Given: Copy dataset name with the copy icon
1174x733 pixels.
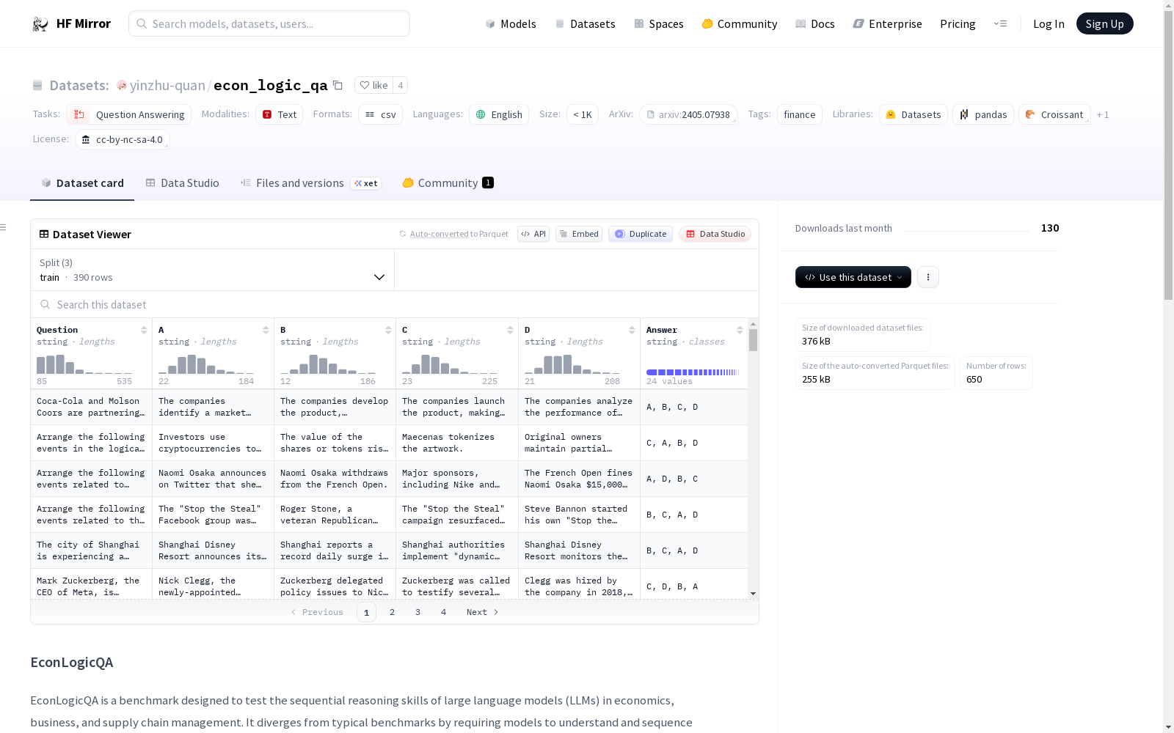Looking at the screenshot, I should point(338,85).
